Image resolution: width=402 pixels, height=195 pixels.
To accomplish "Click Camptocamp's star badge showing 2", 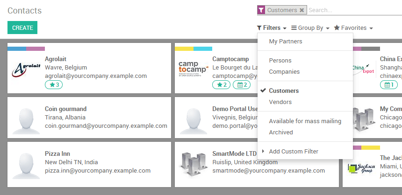I will pyautogui.click(x=221, y=85).
